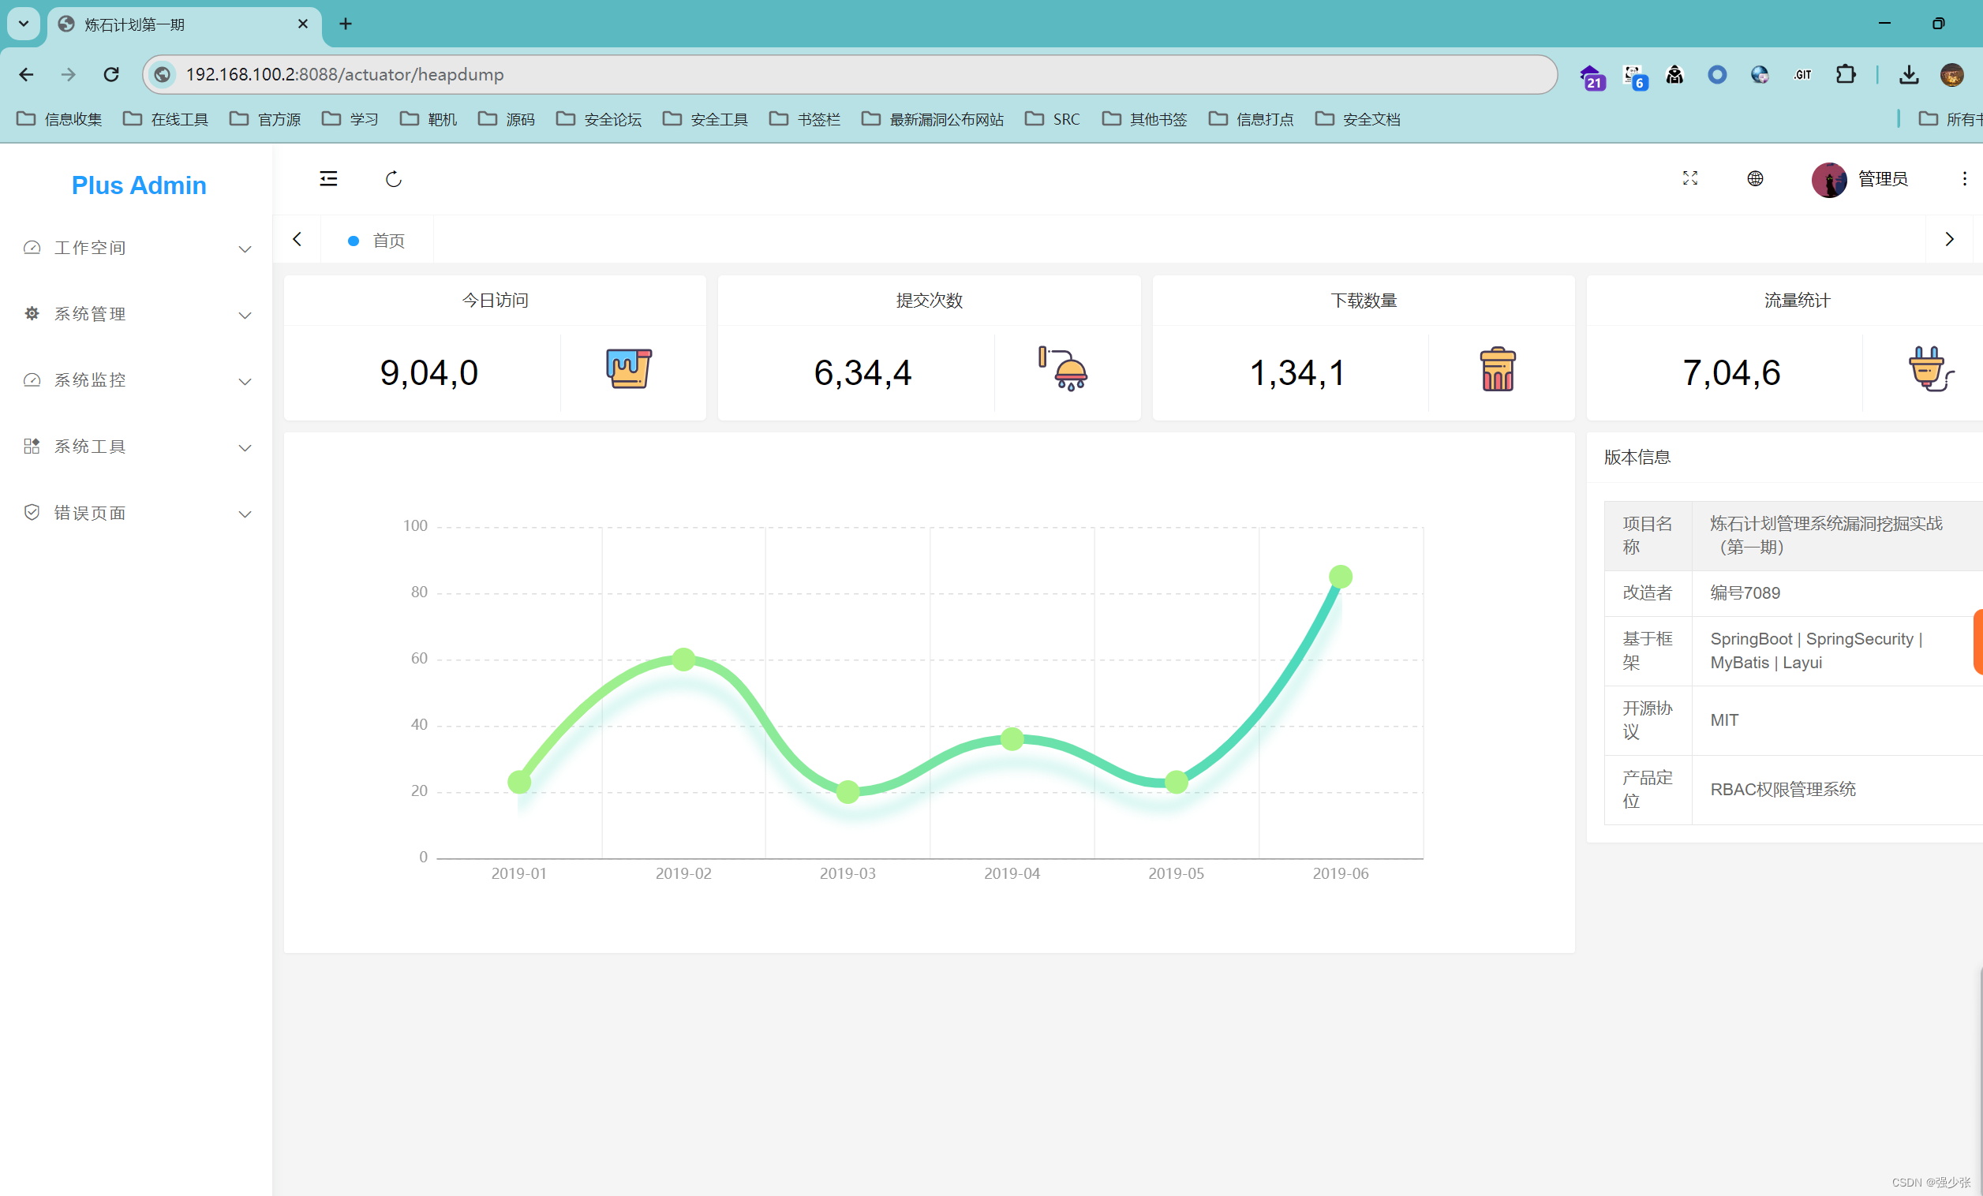This screenshot has height=1196, width=1983.
Task: Enter fullscreen with the expand arrows icon
Action: [1690, 178]
